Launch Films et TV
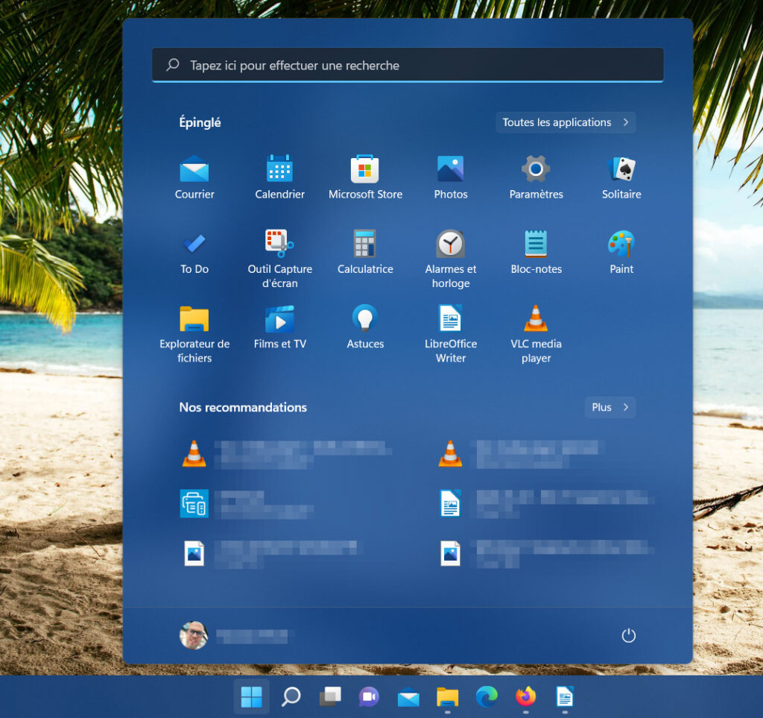The width and height of the screenshot is (763, 718). [280, 327]
